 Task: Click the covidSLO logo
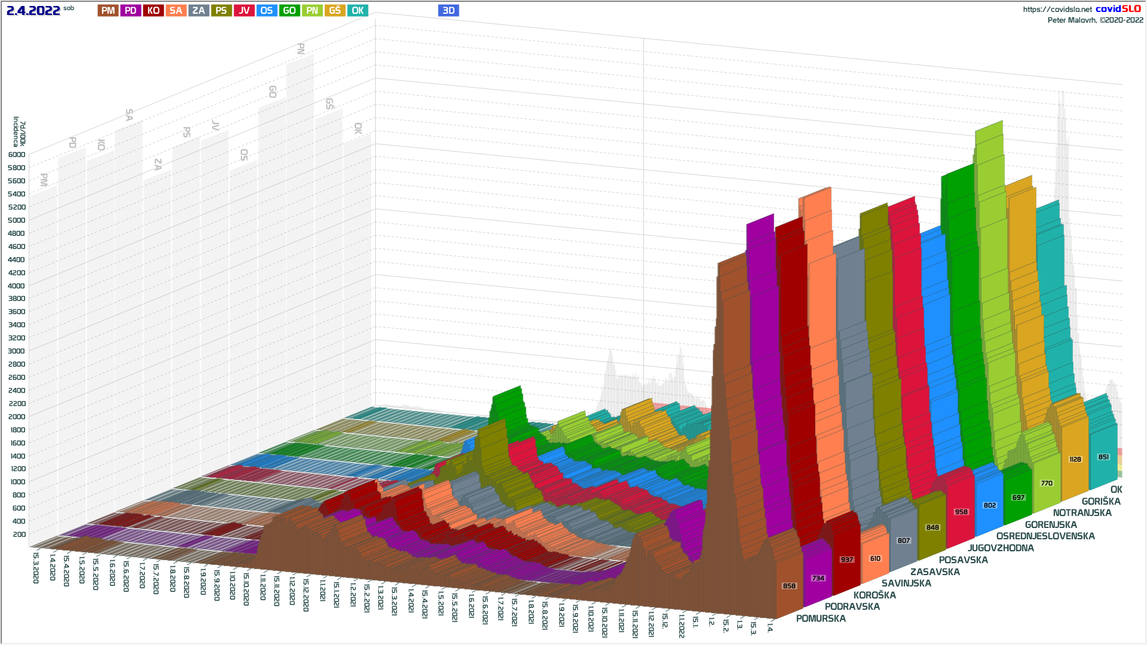tap(1118, 8)
